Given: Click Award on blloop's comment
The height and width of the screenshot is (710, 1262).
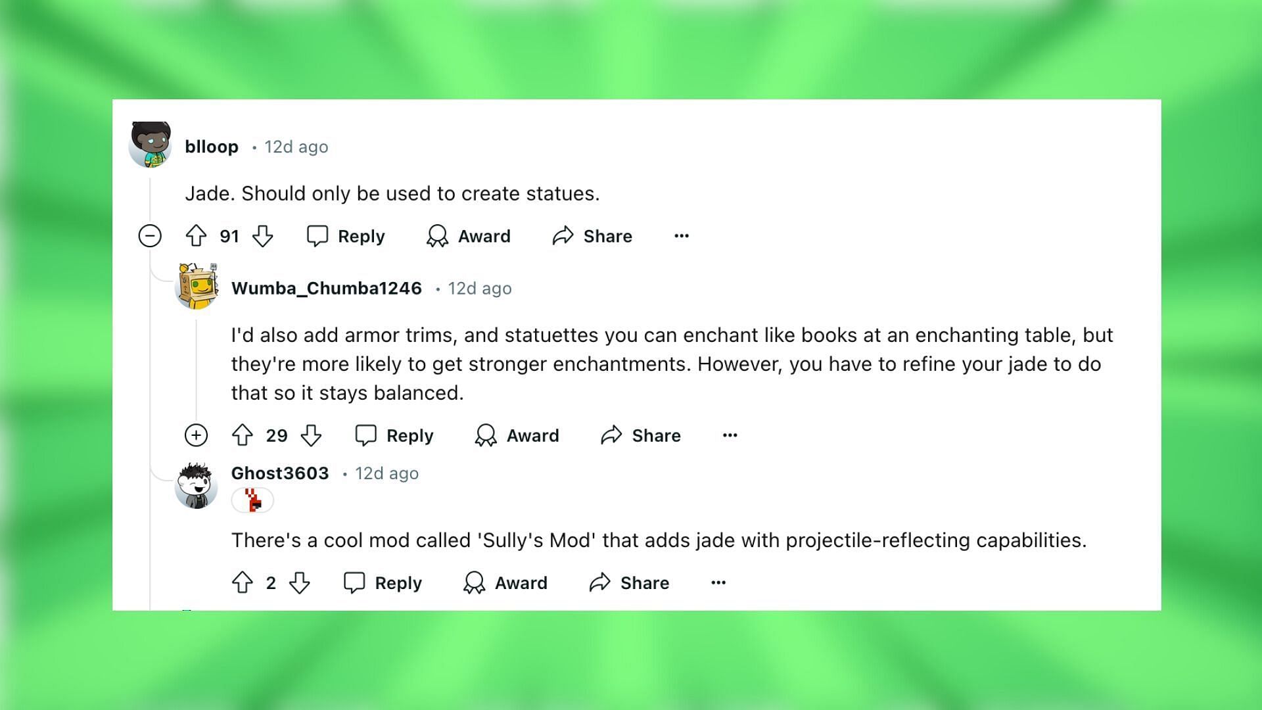Looking at the screenshot, I should 468,236.
